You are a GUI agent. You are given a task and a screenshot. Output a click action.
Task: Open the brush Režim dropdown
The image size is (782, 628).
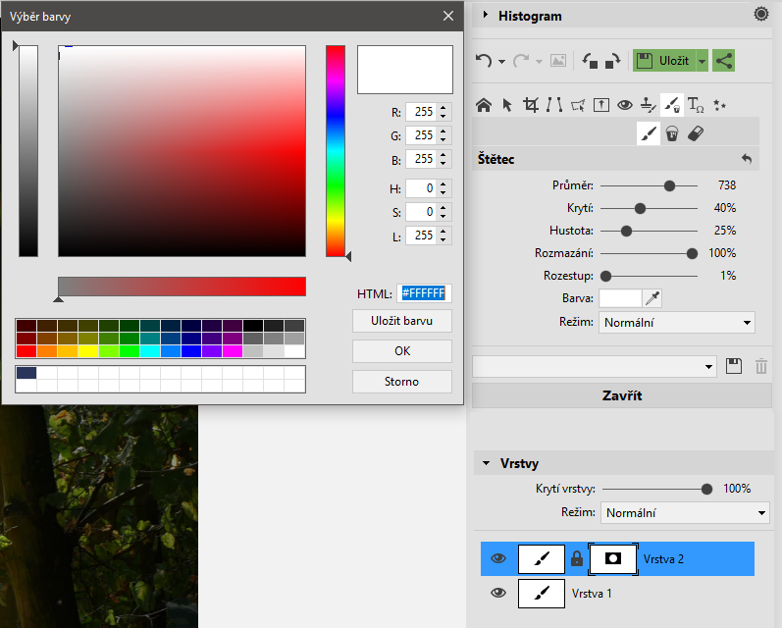point(676,322)
